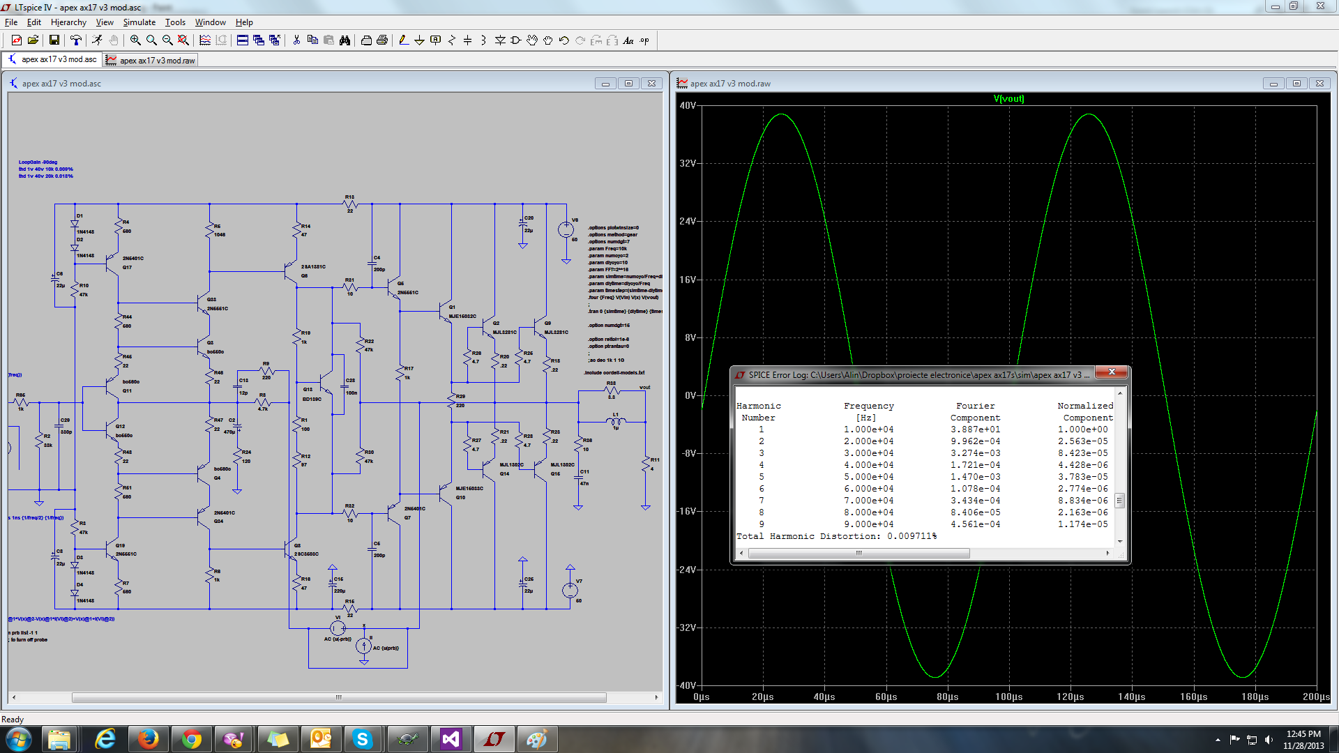Open Skype from the taskbar

click(x=363, y=739)
